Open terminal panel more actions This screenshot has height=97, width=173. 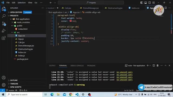(162, 65)
